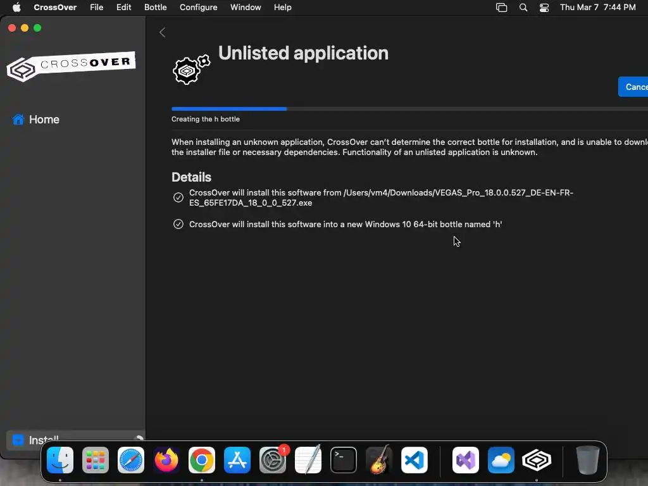Viewport: 648px width, 486px height.
Task: Cancel the installation
Action: coord(633,87)
